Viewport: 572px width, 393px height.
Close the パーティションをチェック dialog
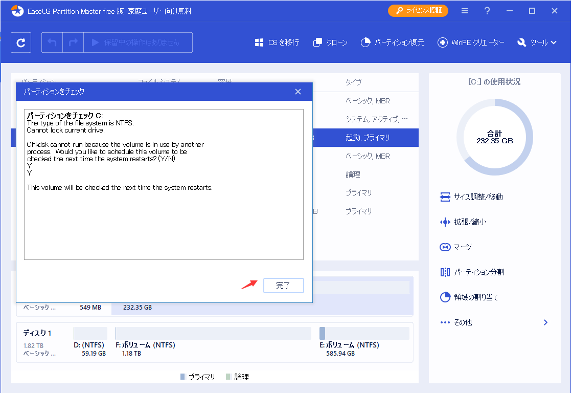[x=298, y=92]
